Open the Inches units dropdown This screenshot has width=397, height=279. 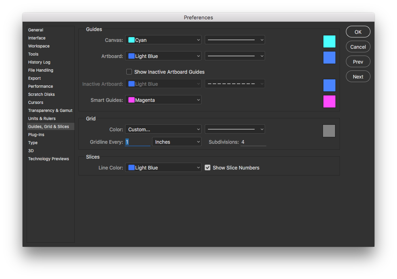click(x=177, y=142)
